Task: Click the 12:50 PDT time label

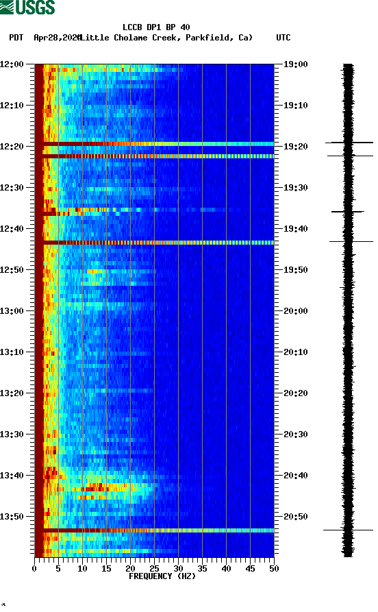Action: click(x=12, y=270)
